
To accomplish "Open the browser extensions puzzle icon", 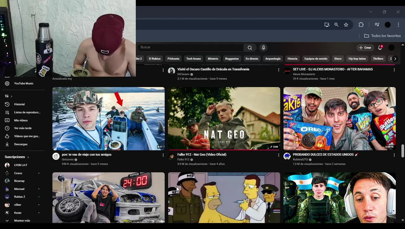I will point(361,25).
